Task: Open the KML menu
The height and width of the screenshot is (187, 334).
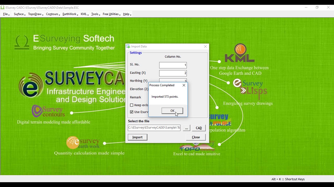Action: (x=85, y=14)
